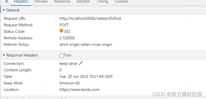206x99 pixels.
Task: Click the pencil edit icon beside keep-alive
Action: coord(81,63)
